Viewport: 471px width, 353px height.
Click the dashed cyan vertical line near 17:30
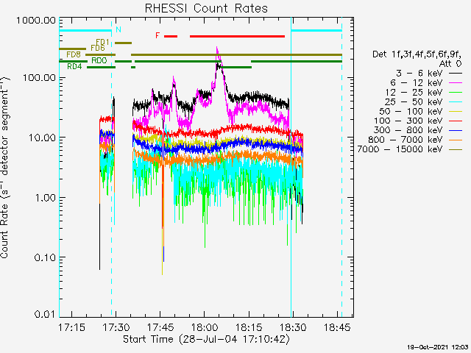[111, 167]
